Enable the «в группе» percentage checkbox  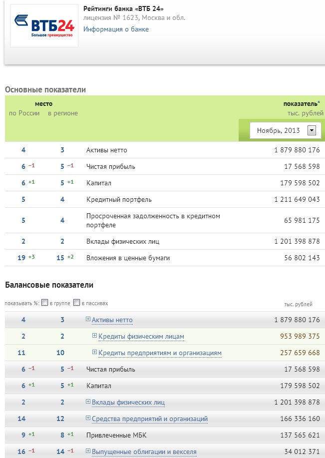tap(45, 303)
